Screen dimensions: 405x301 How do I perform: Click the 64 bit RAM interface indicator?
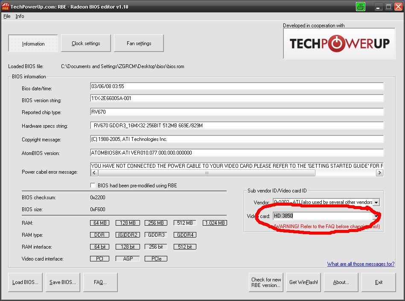coord(100,247)
